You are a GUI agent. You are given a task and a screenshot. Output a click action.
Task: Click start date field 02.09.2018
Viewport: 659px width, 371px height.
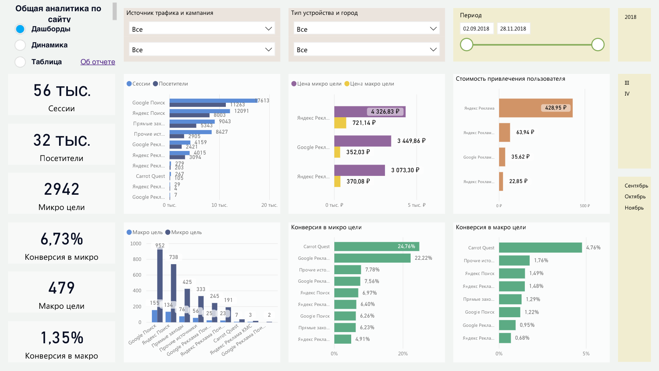pos(476,29)
